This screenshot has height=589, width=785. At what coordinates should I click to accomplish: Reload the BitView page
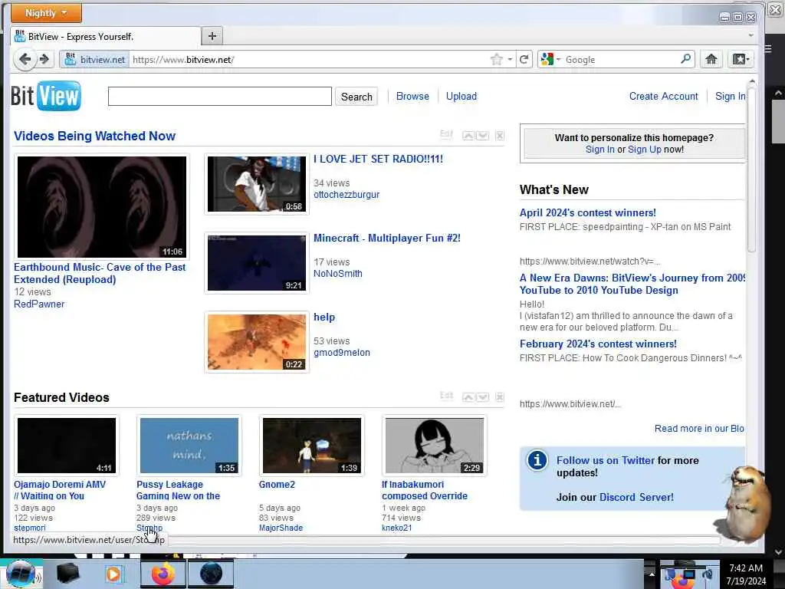pos(524,60)
